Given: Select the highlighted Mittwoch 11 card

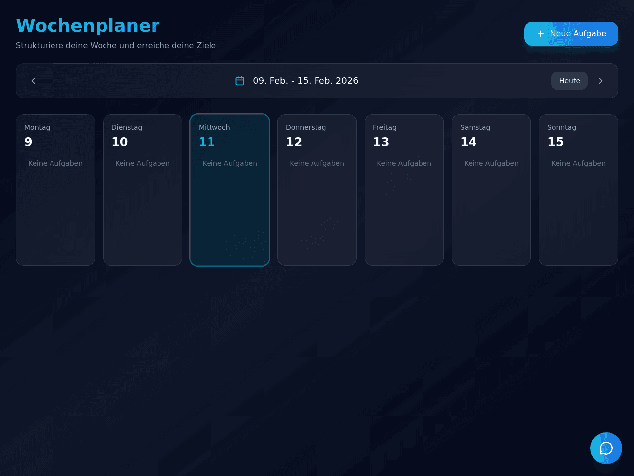Looking at the screenshot, I should 230,190.
